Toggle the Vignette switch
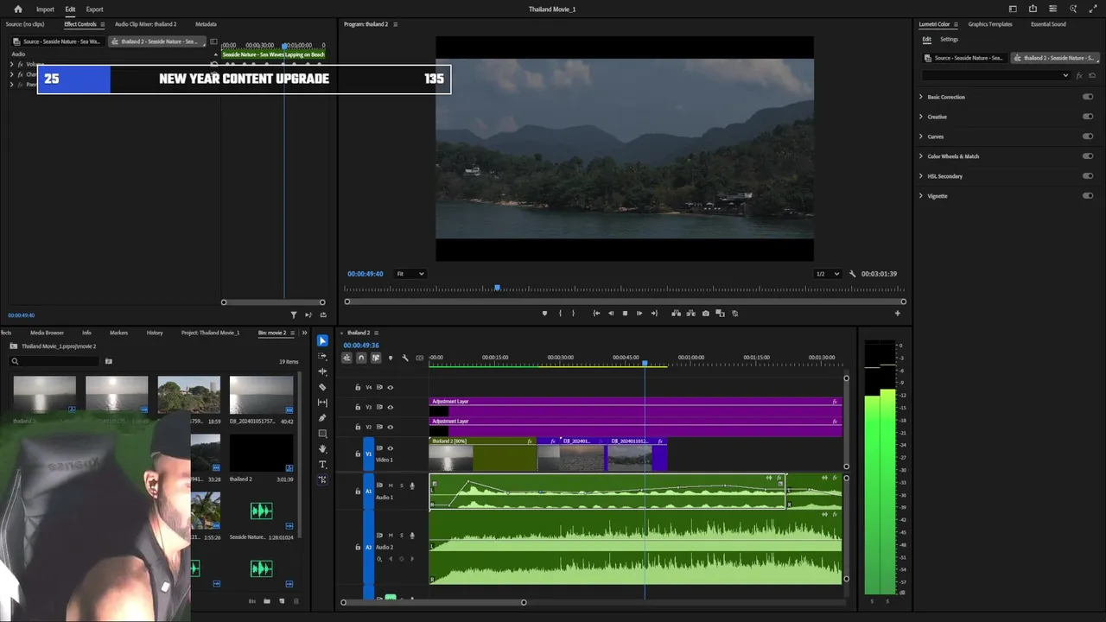Image resolution: width=1106 pixels, height=622 pixels. pos(1088,196)
